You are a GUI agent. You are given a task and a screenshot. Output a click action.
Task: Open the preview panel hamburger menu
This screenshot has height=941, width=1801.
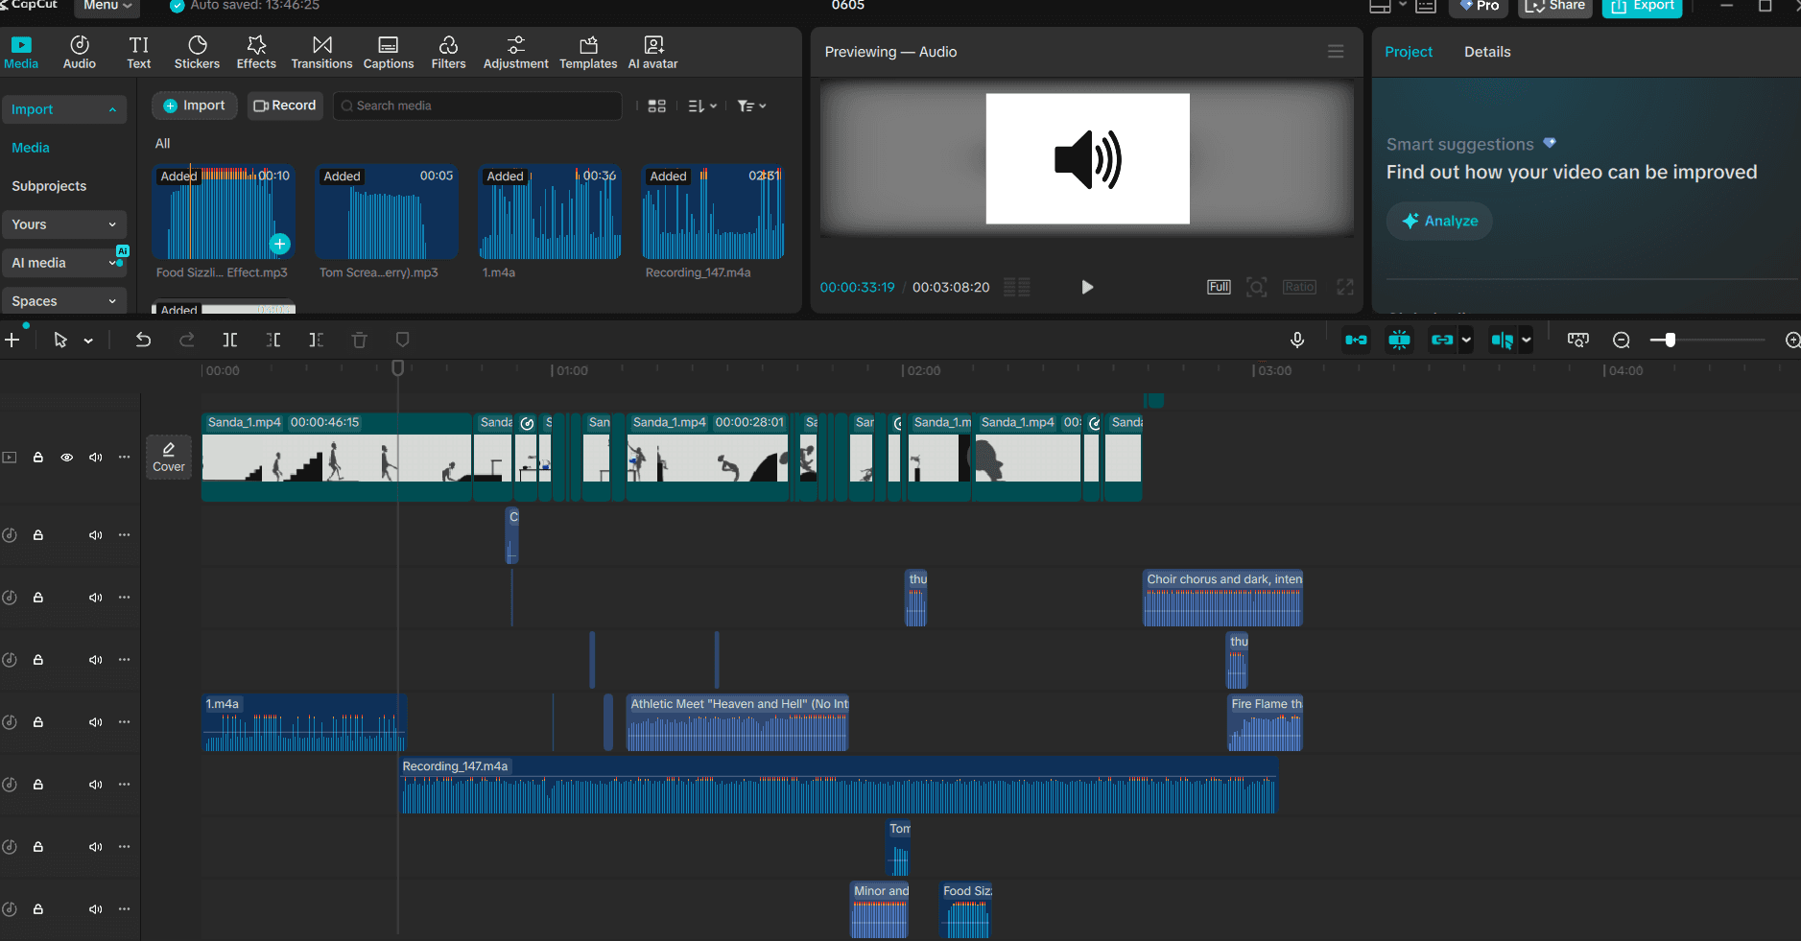[1336, 52]
